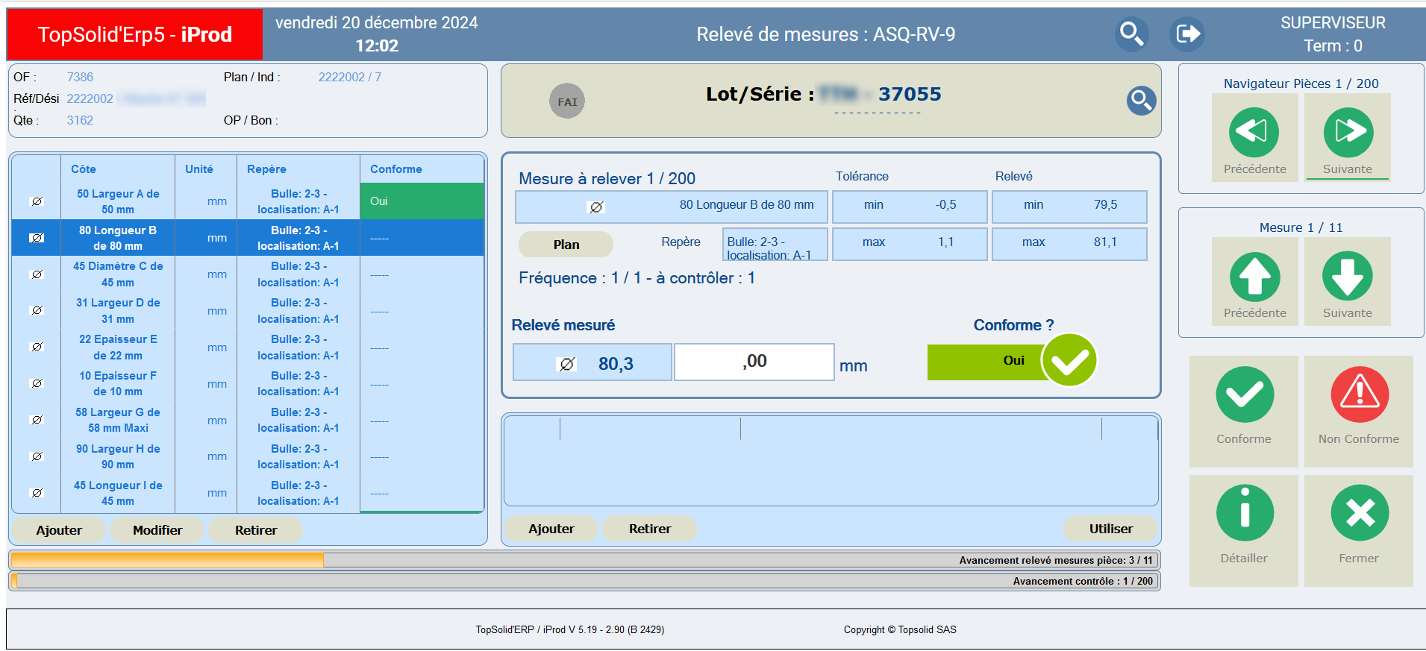Click the Utiliser button

[x=1111, y=529]
